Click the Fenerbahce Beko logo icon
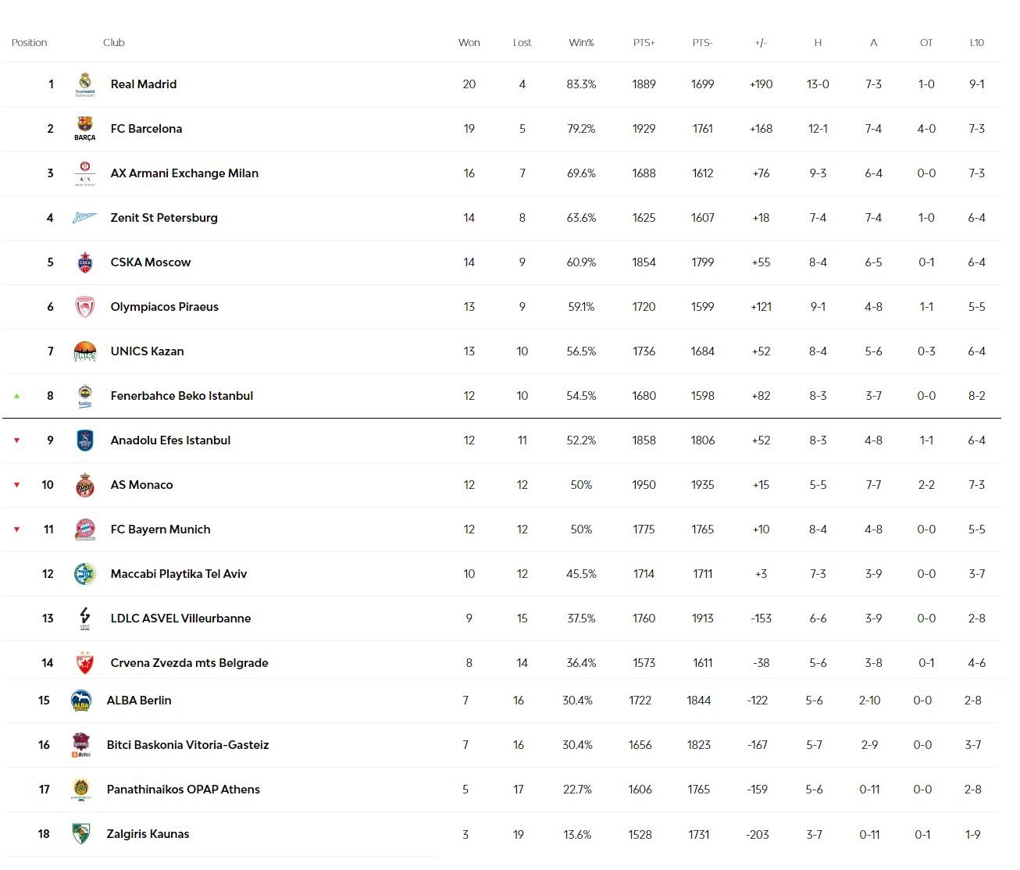 85,396
